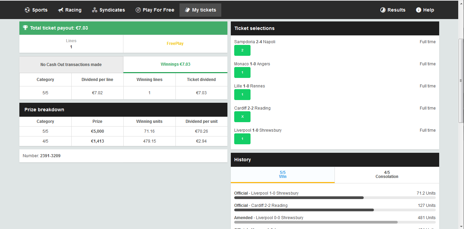Click the €7.02 dividend per line cell
This screenshot has height=229, width=464.
[98, 93]
